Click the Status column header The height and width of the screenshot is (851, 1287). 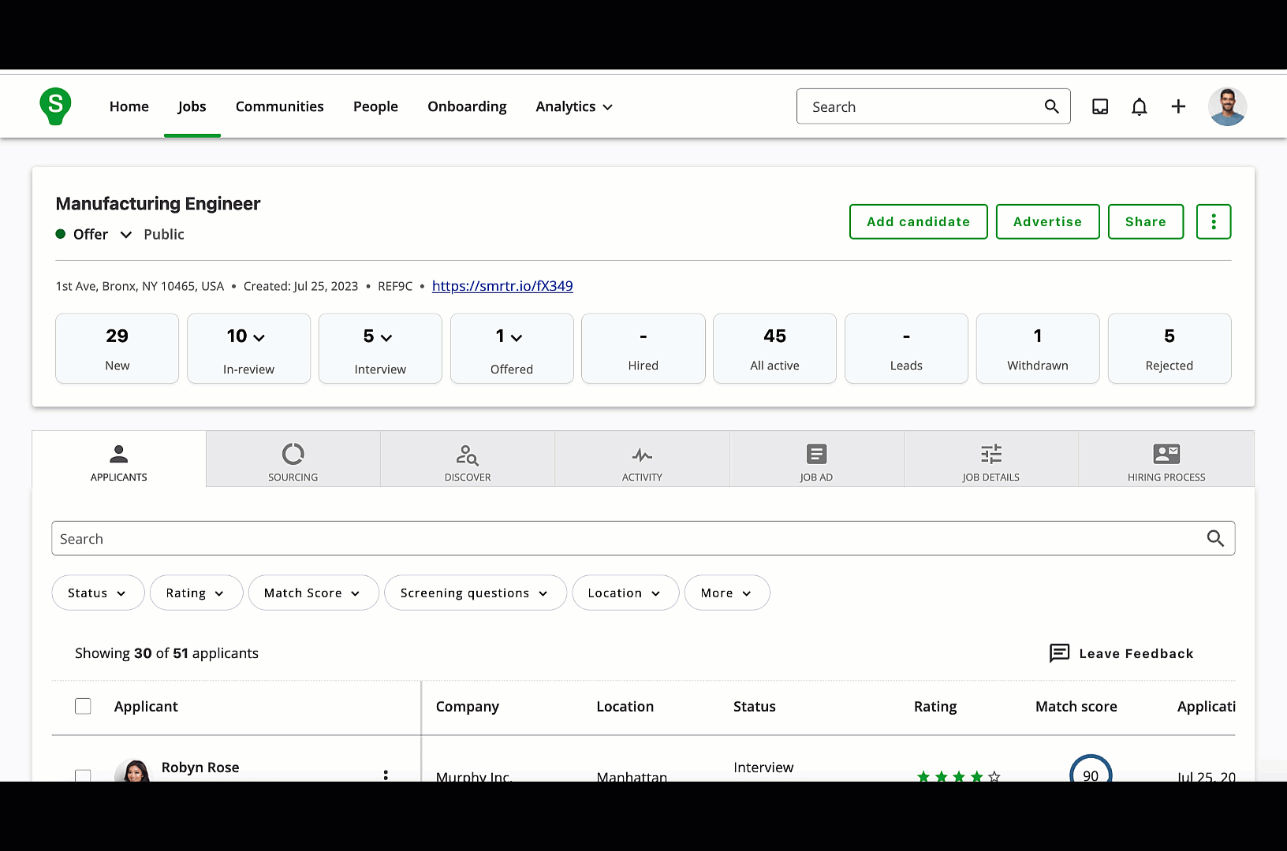click(x=755, y=706)
